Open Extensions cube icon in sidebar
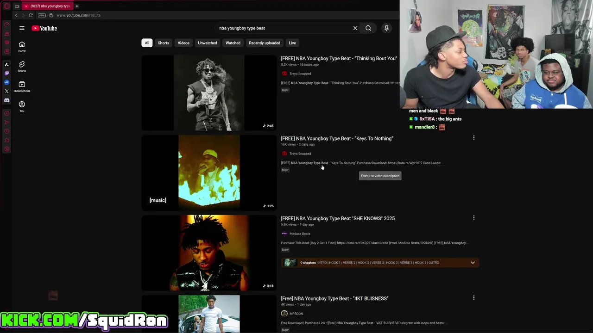593x333 pixels. point(6,140)
